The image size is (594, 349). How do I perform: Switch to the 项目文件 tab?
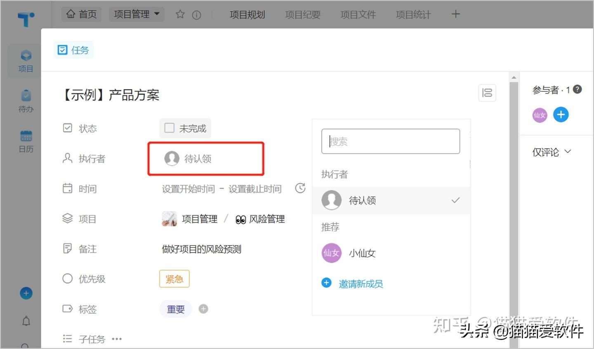tap(358, 14)
